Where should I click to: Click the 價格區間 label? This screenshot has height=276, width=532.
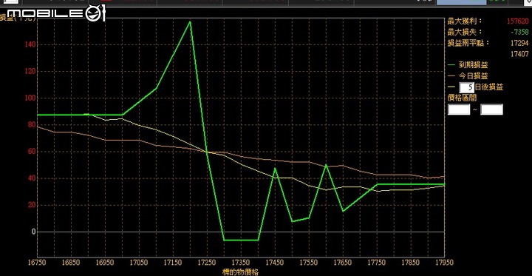462,98
